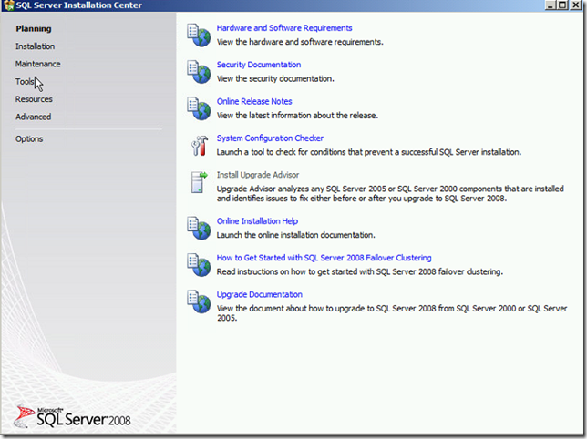Viewport: 587px width, 439px height.
Task: Minimize the Installation Center window
Action: point(550,5)
